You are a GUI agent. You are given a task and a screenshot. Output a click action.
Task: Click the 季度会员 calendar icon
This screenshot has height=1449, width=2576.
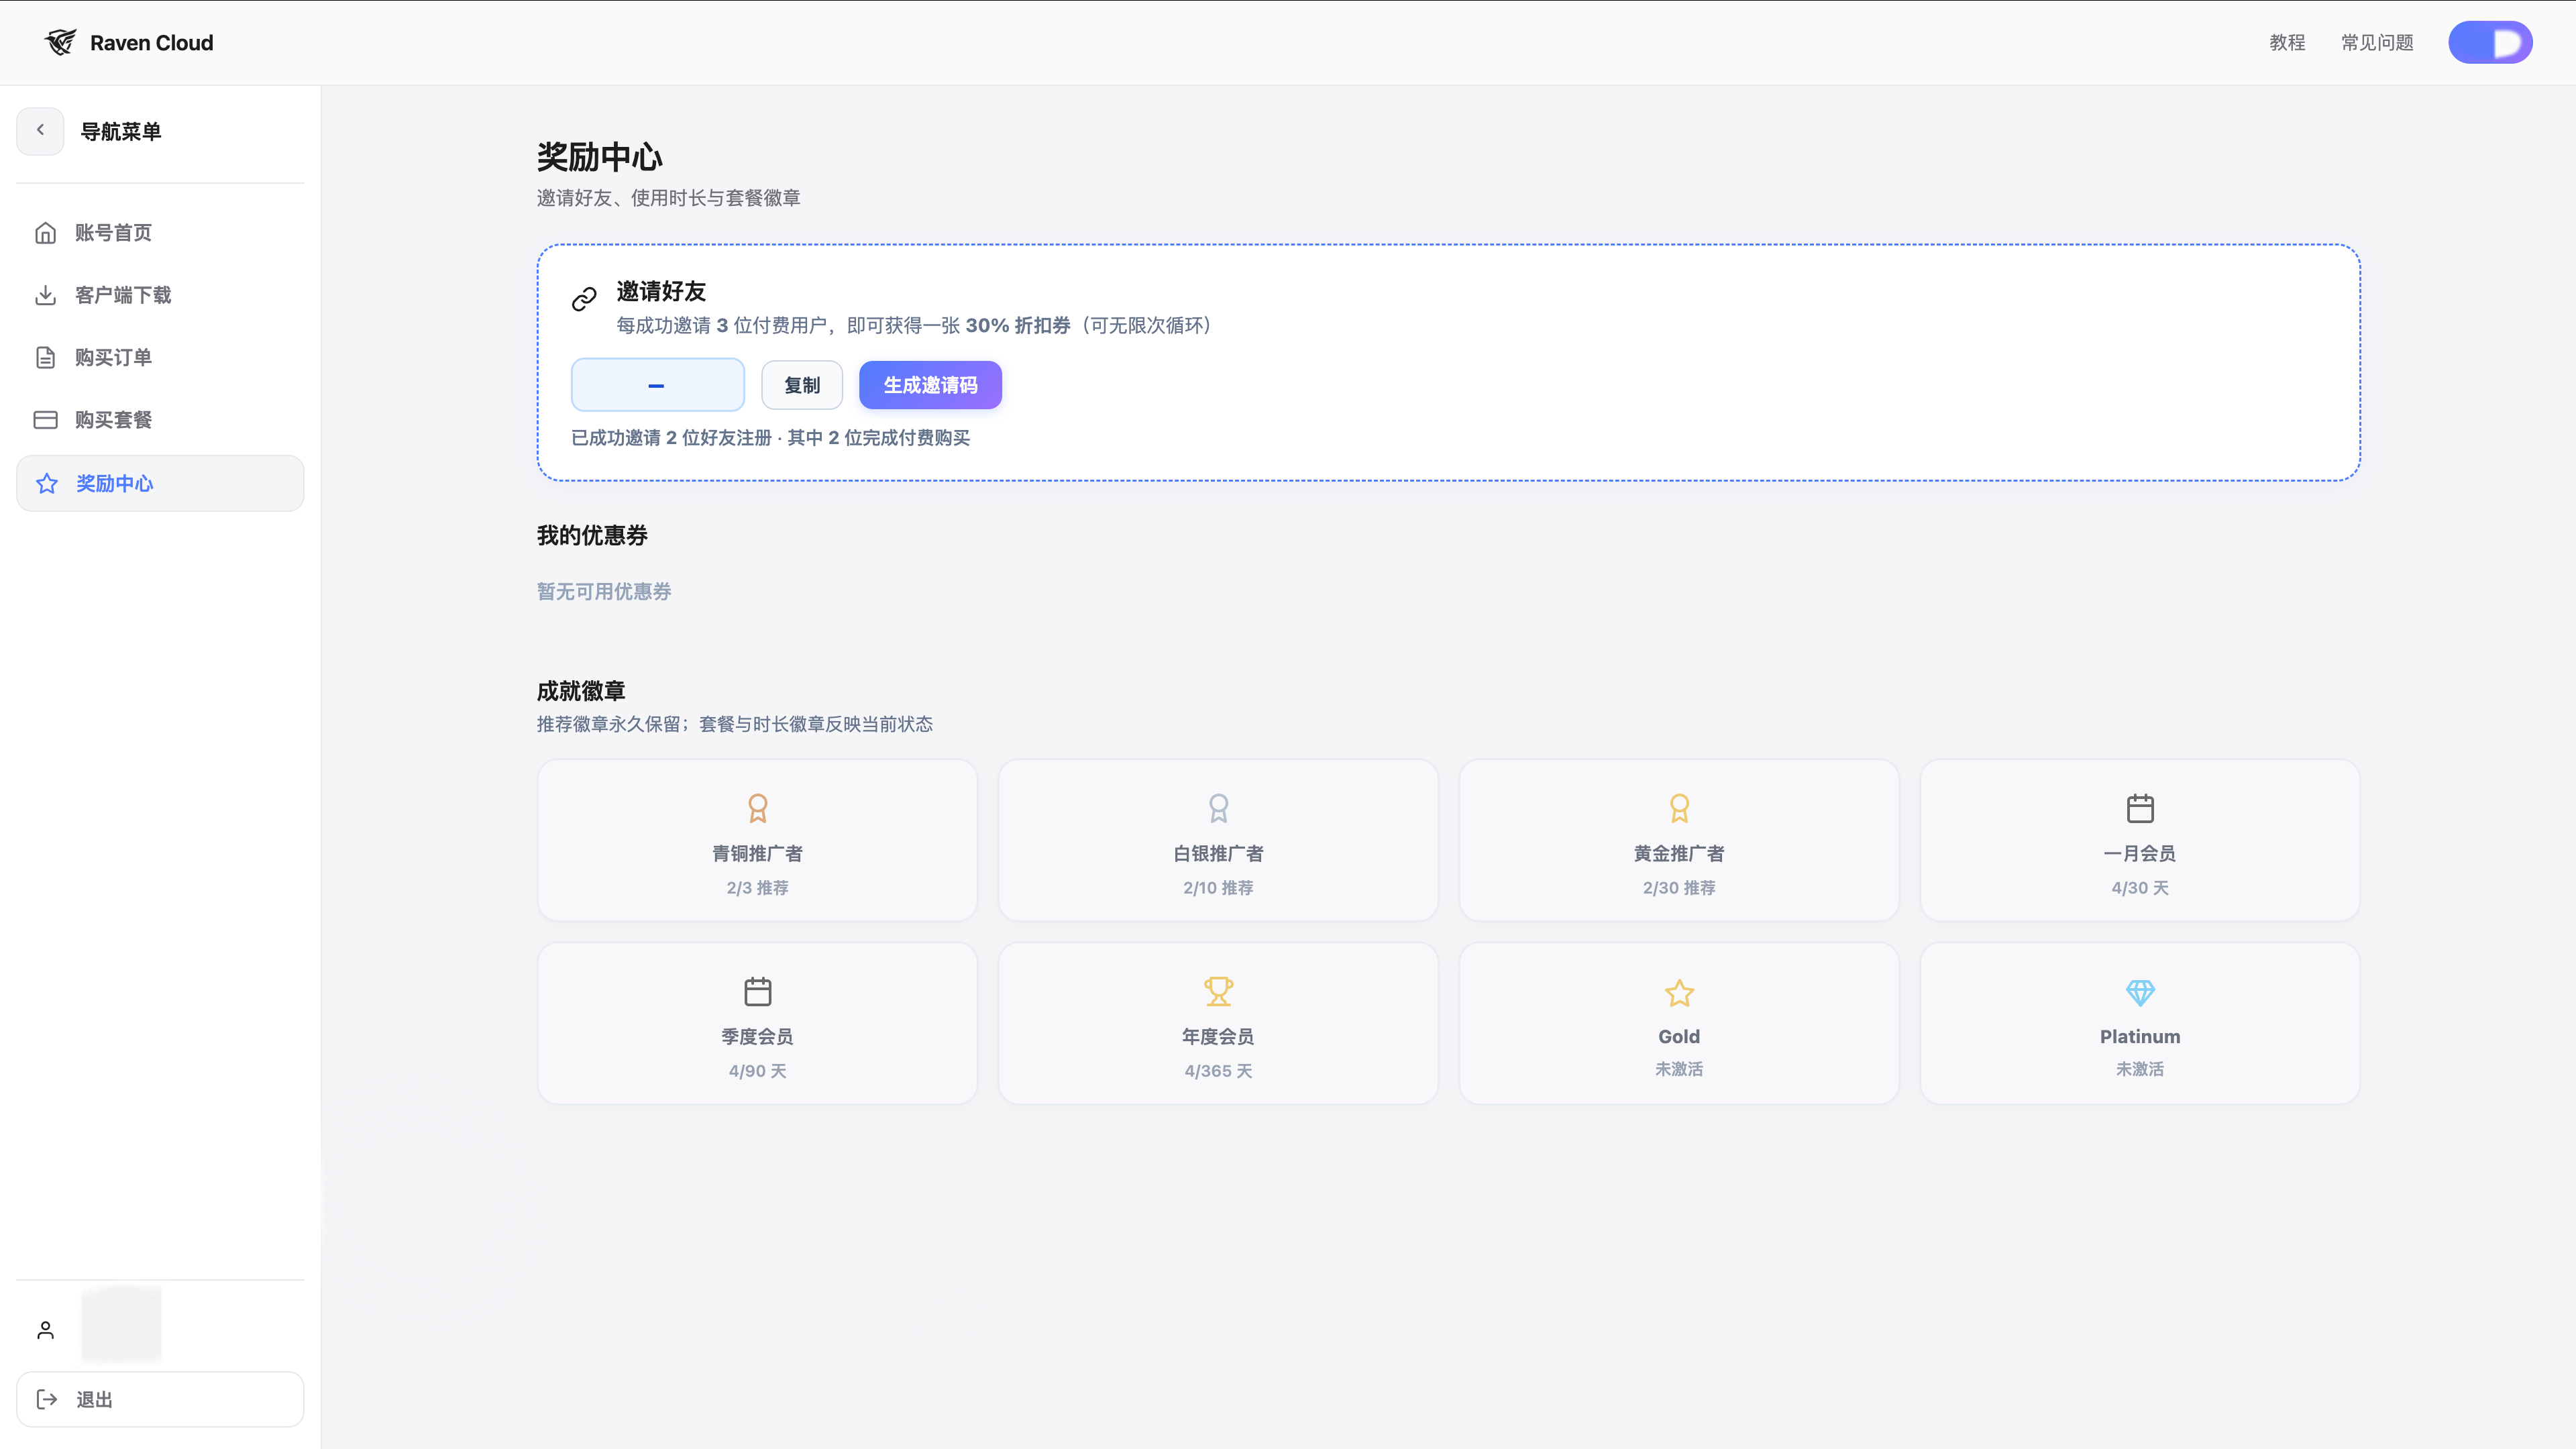tap(757, 991)
